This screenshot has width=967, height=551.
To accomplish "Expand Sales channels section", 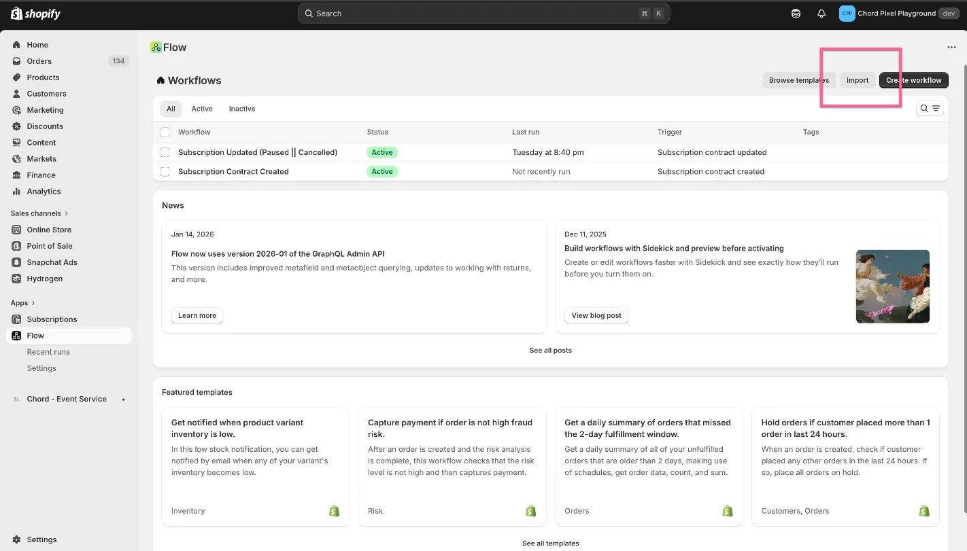I will point(39,213).
